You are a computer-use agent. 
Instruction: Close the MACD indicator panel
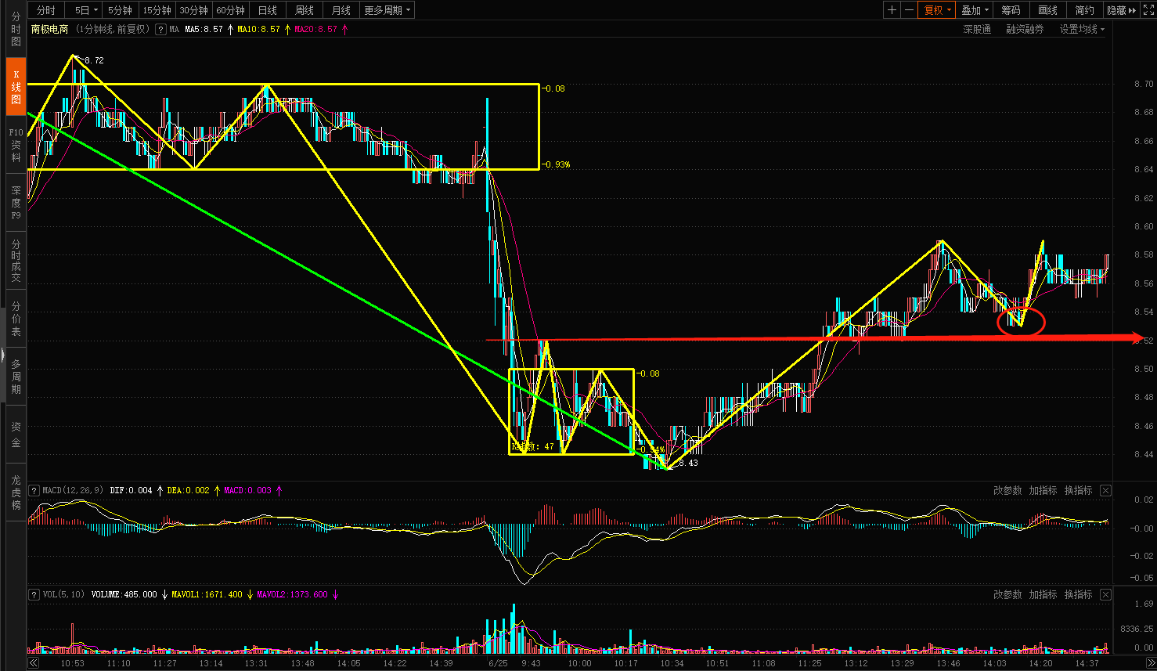tap(1105, 490)
